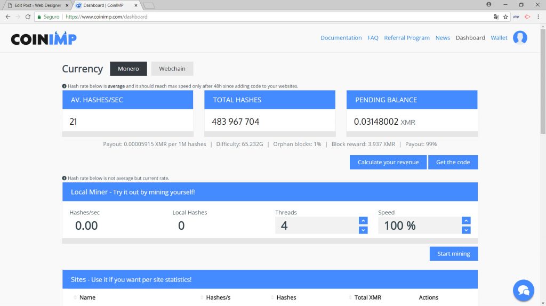Bookmark this page with the star icon
The width and height of the screenshot is (546, 306).
(505, 17)
